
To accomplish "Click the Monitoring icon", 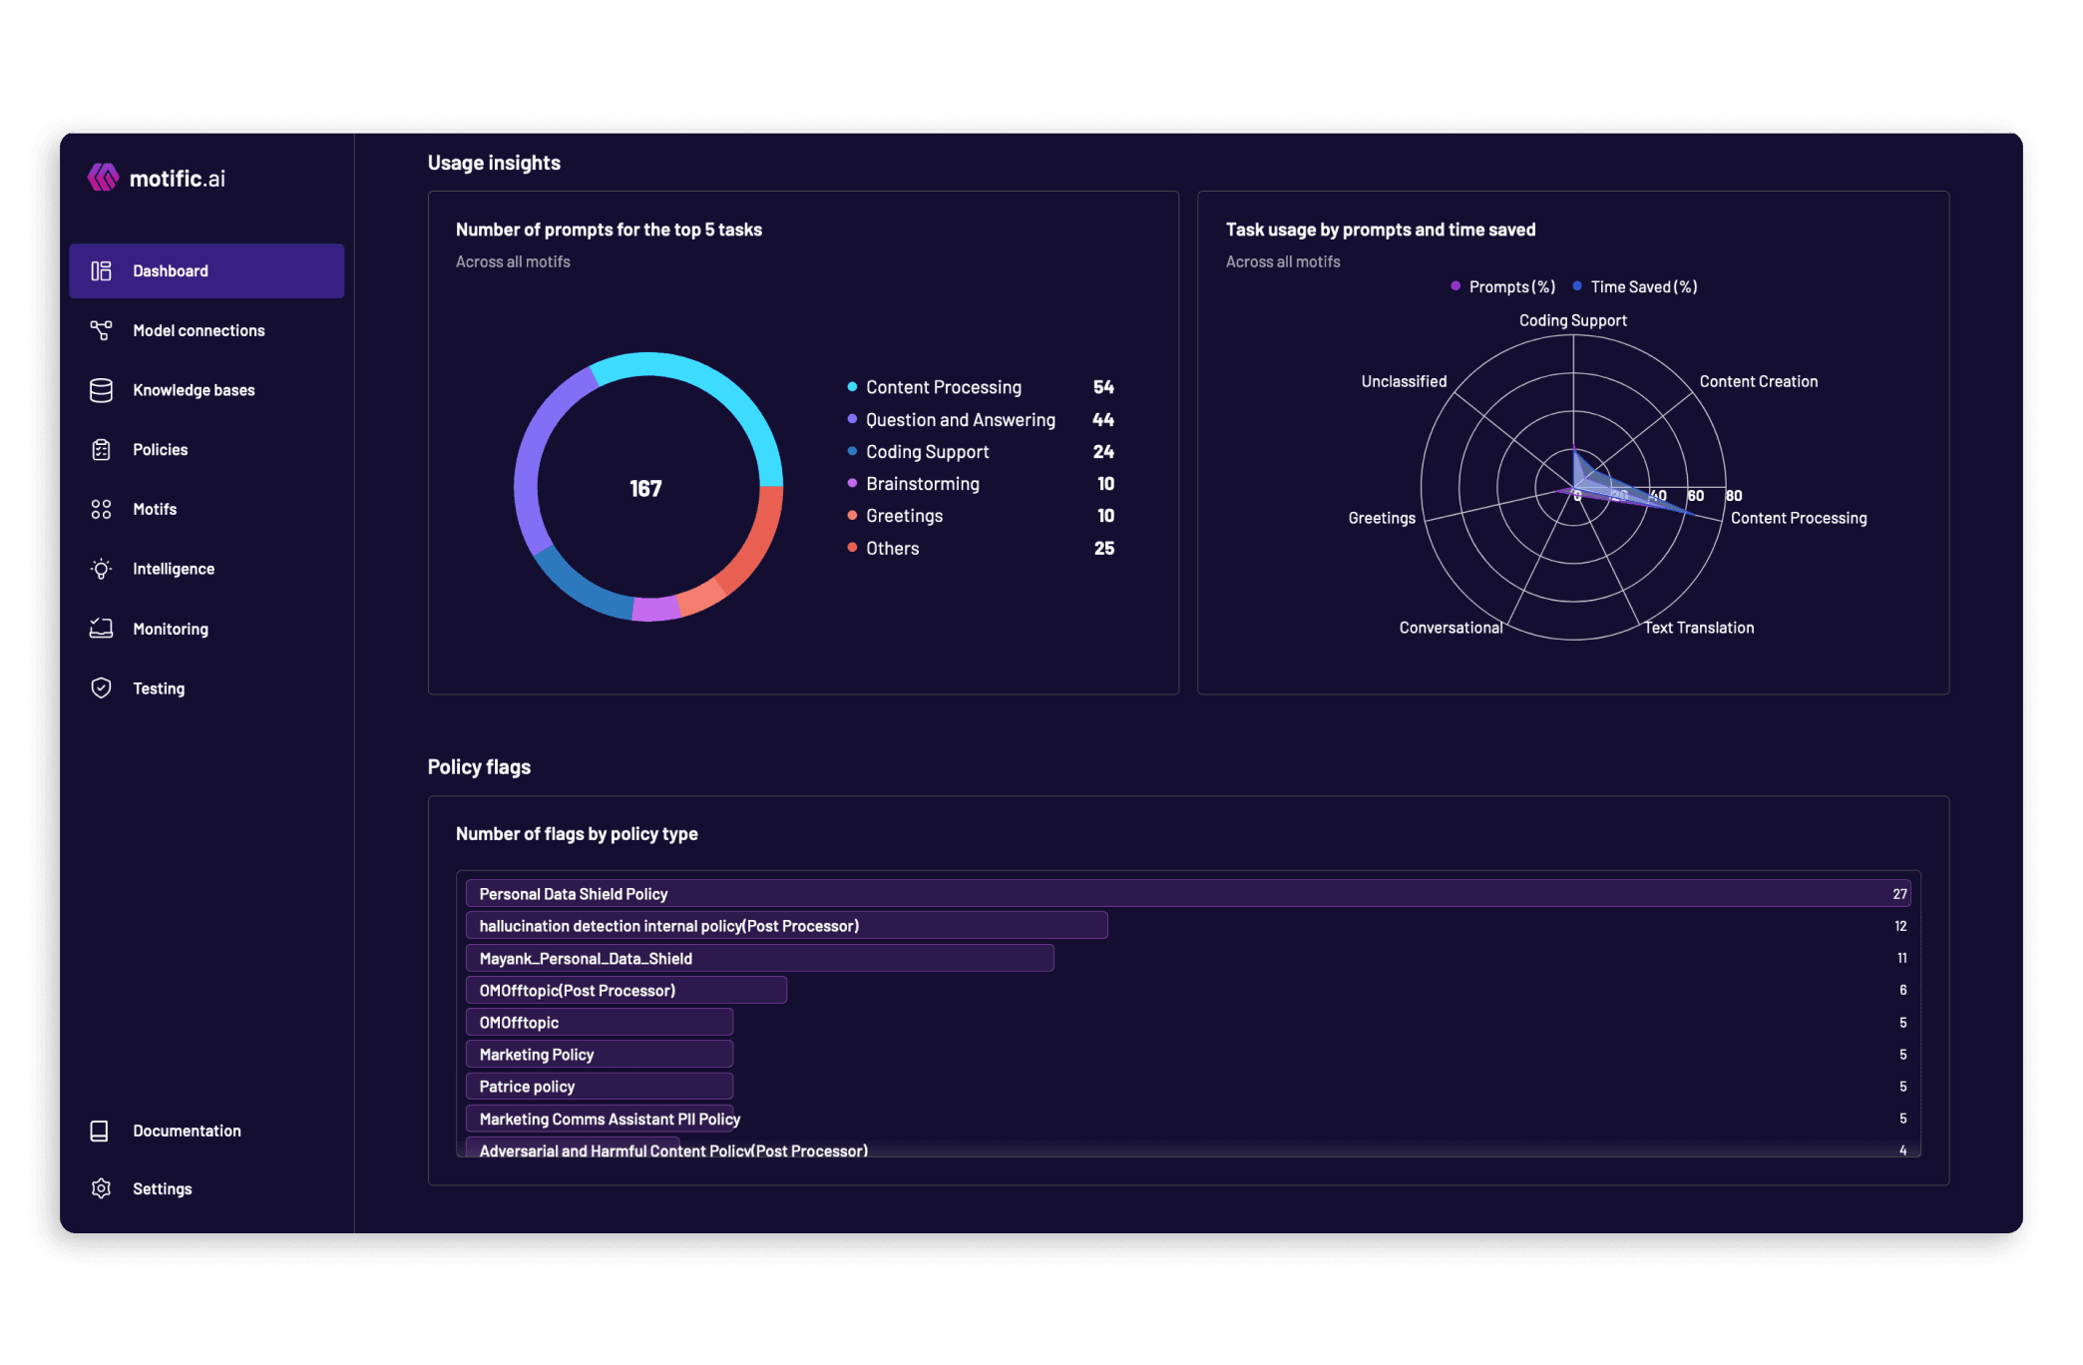I will 101,629.
